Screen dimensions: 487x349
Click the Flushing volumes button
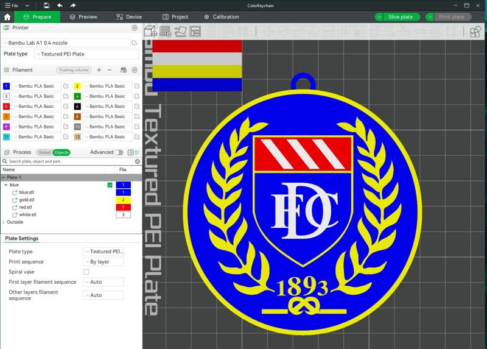pyautogui.click(x=74, y=70)
